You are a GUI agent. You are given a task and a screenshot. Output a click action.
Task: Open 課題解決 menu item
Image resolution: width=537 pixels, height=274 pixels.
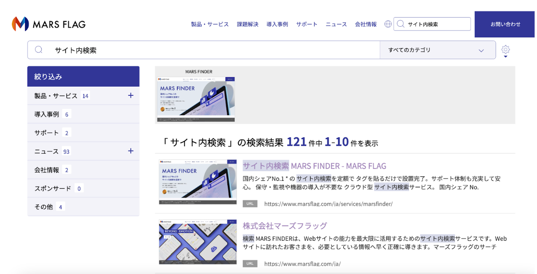[x=247, y=24]
